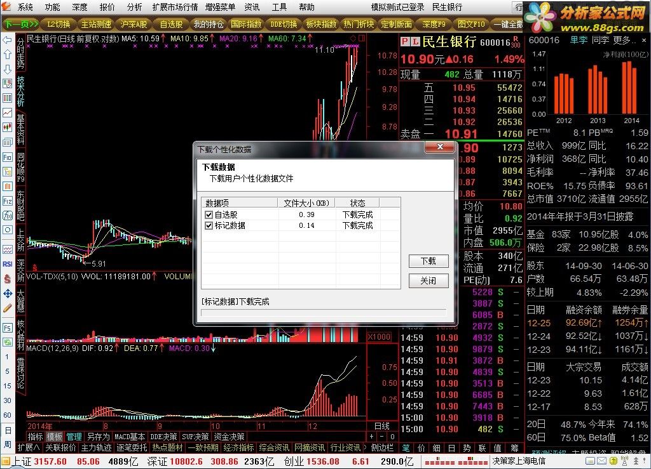
Task: Click the orange document sidebar icon
Action: click(x=7, y=186)
